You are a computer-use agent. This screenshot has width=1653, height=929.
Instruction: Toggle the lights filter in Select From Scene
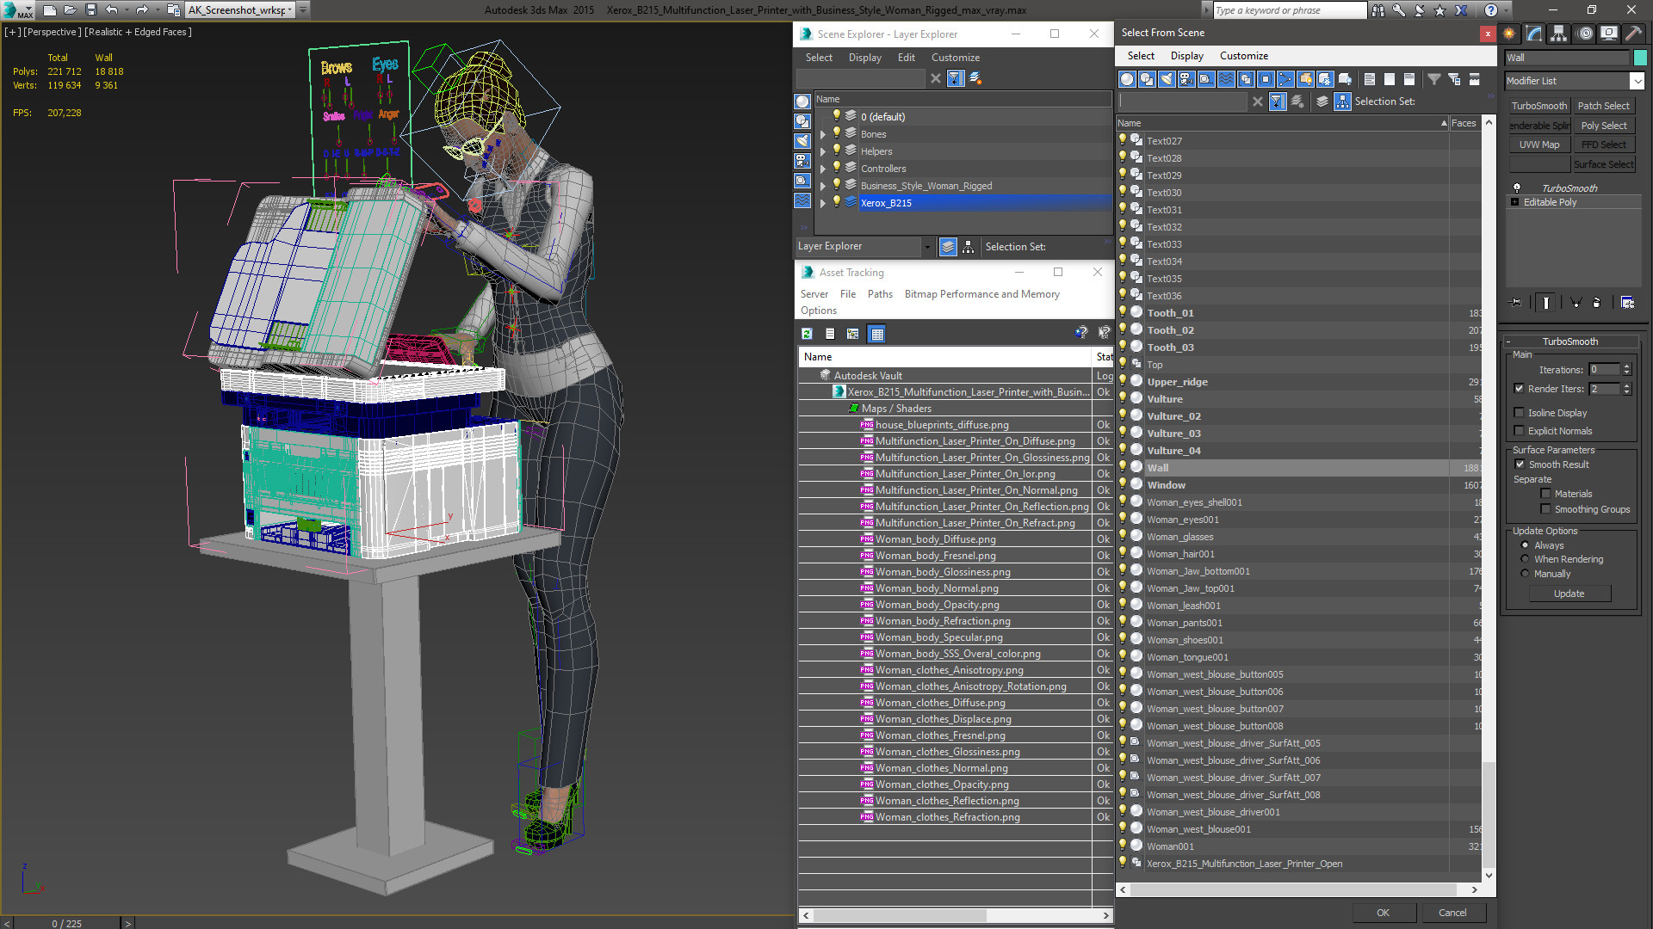[x=1167, y=79]
